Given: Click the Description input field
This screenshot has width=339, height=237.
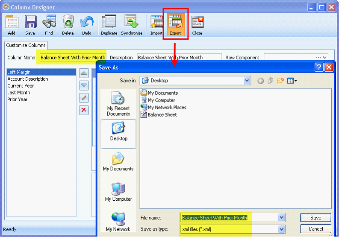Looking at the screenshot, I should pyautogui.click(x=180, y=58).
